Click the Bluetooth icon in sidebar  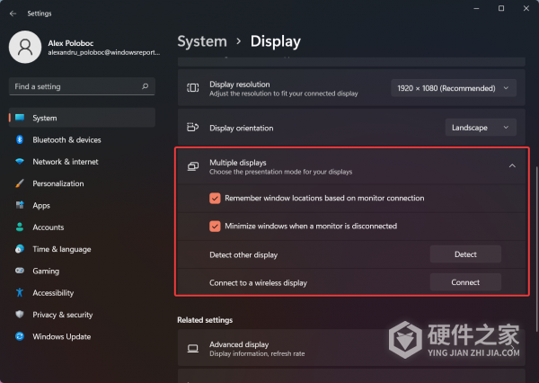pyautogui.click(x=20, y=139)
